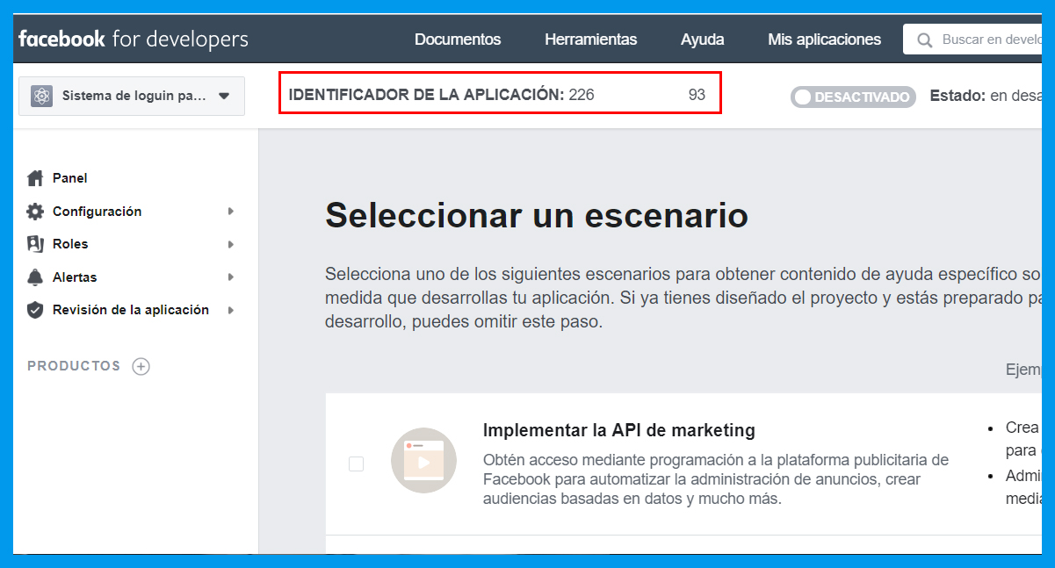Click the Configuración gear icon
Image resolution: width=1055 pixels, height=568 pixels.
[35, 212]
